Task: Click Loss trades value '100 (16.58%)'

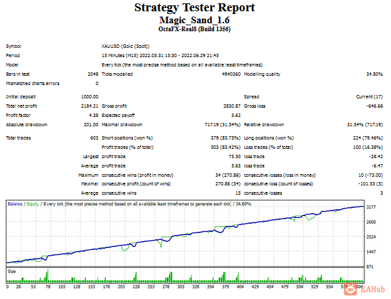Action: (x=368, y=148)
